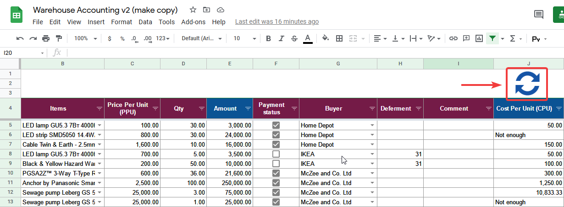Open comment history panel

pos(539,15)
